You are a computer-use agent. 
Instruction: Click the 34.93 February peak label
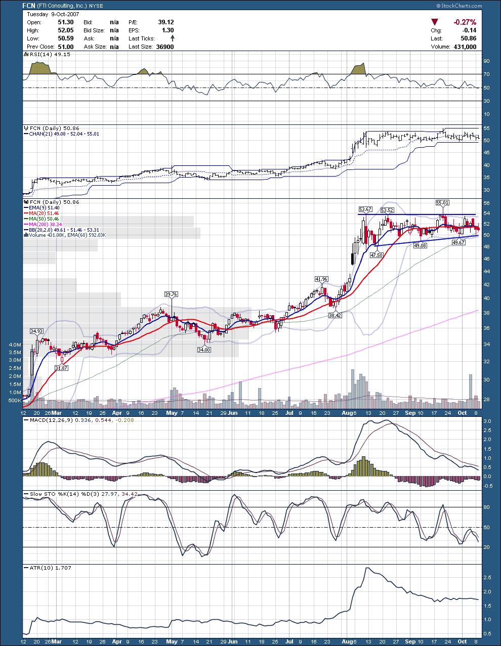point(36,331)
